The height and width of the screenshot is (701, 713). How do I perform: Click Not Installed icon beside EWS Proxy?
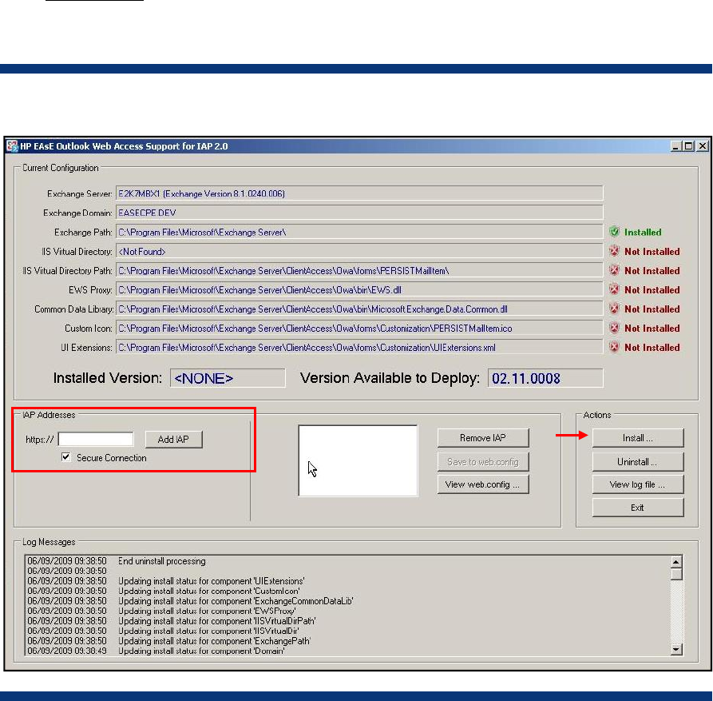614,289
